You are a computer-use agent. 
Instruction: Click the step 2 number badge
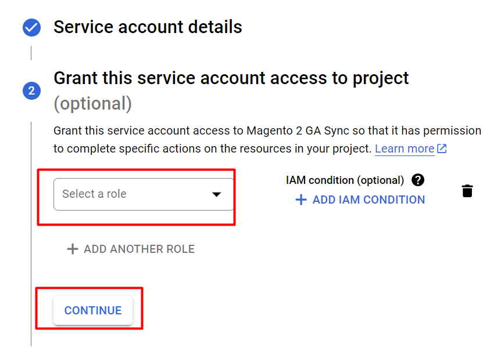(x=31, y=90)
